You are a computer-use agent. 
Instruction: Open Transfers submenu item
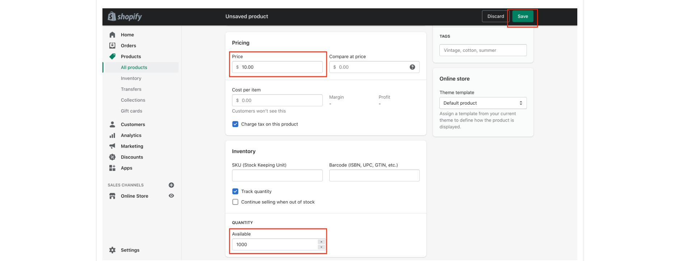pos(131,89)
